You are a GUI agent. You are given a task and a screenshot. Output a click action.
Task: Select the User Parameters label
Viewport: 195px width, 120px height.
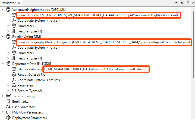coord(24,107)
